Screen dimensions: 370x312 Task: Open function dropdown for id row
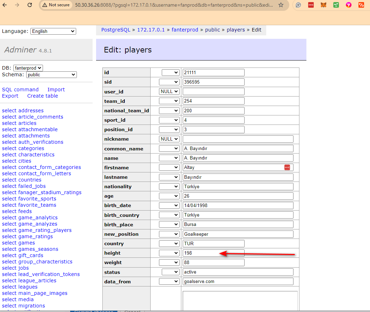(x=171, y=72)
